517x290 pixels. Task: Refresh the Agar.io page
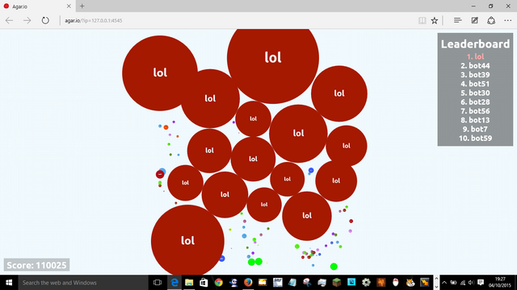pyautogui.click(x=45, y=20)
